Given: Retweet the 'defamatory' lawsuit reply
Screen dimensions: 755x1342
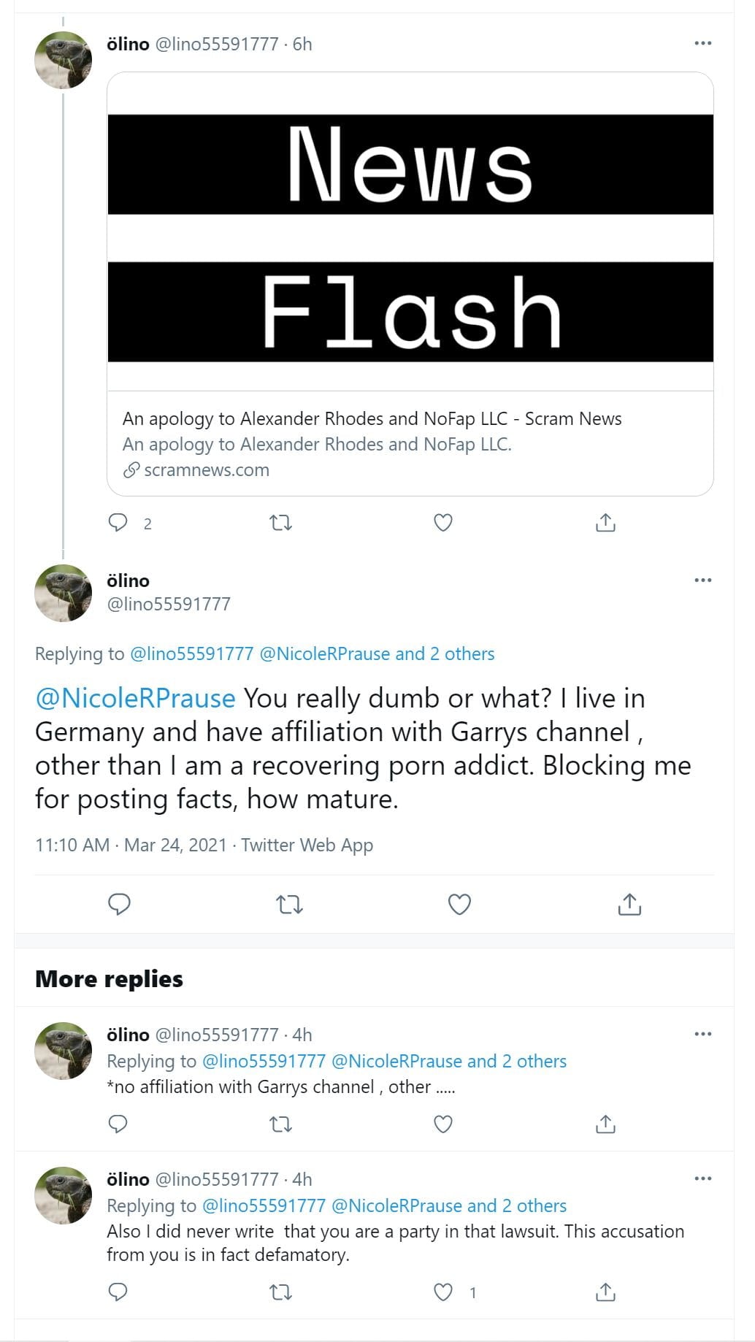Looking at the screenshot, I should coord(281,1292).
